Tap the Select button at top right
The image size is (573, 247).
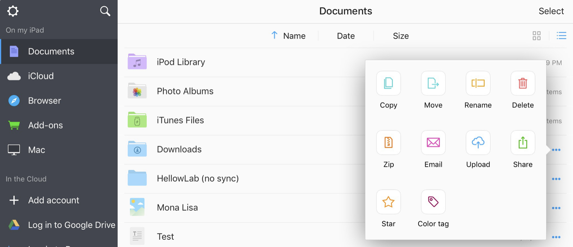click(551, 11)
